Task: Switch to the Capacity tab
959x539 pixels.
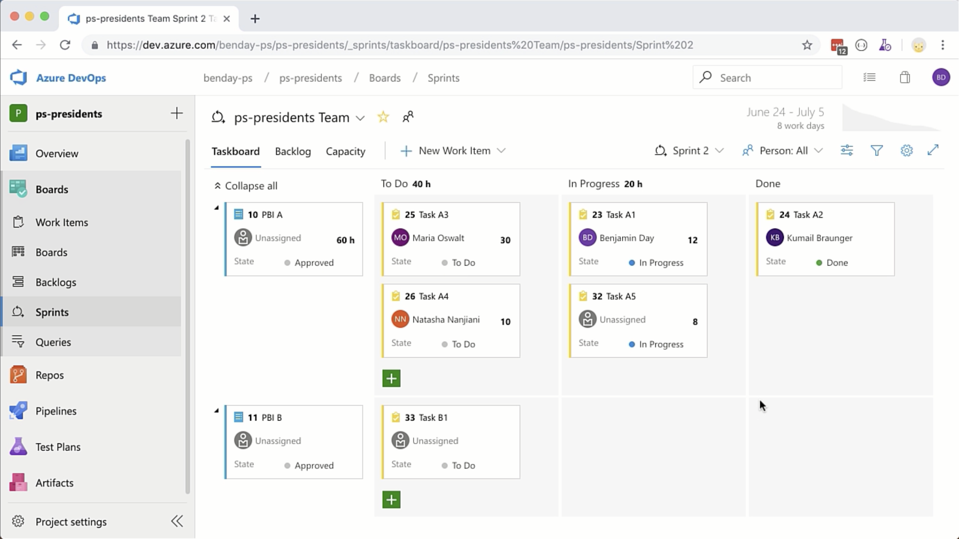Action: tap(345, 151)
